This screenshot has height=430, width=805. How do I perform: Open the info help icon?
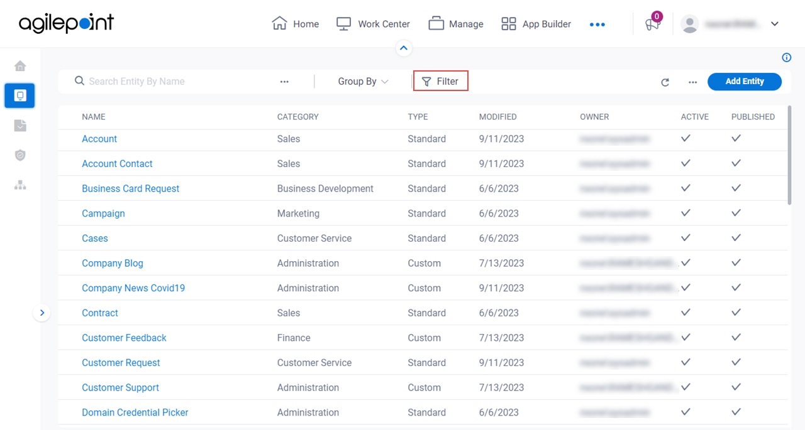pos(786,58)
